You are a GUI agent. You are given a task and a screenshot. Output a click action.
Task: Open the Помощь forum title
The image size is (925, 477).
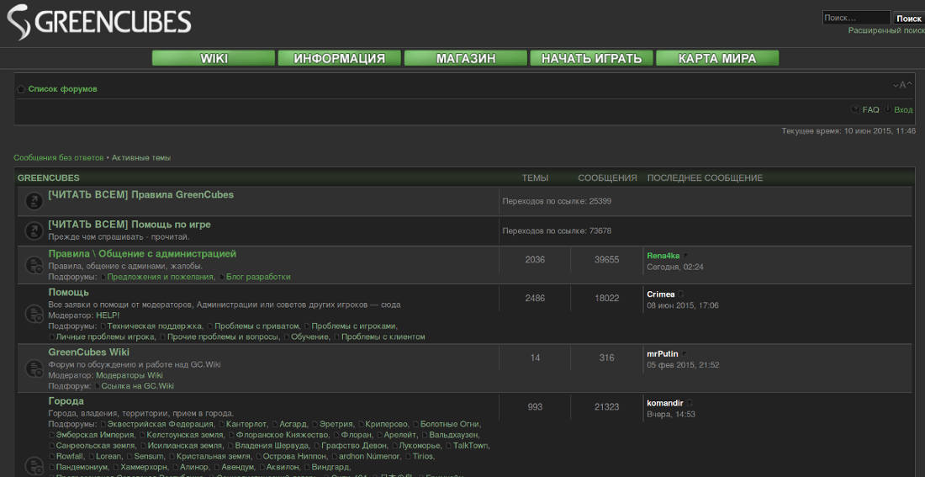pyautogui.click(x=68, y=292)
